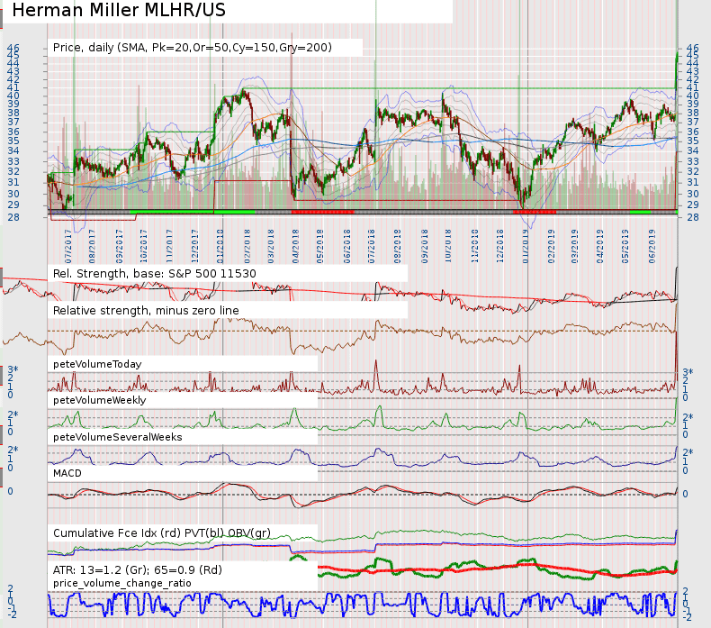Select the 03/2019 date label

[574, 246]
